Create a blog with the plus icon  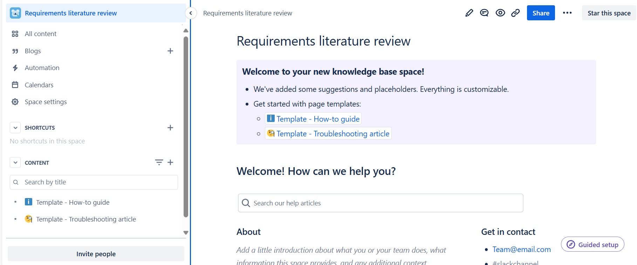coord(170,51)
